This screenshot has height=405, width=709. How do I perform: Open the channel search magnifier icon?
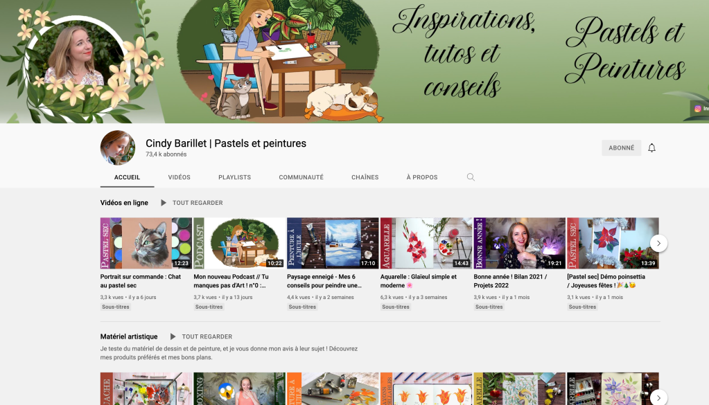471,177
